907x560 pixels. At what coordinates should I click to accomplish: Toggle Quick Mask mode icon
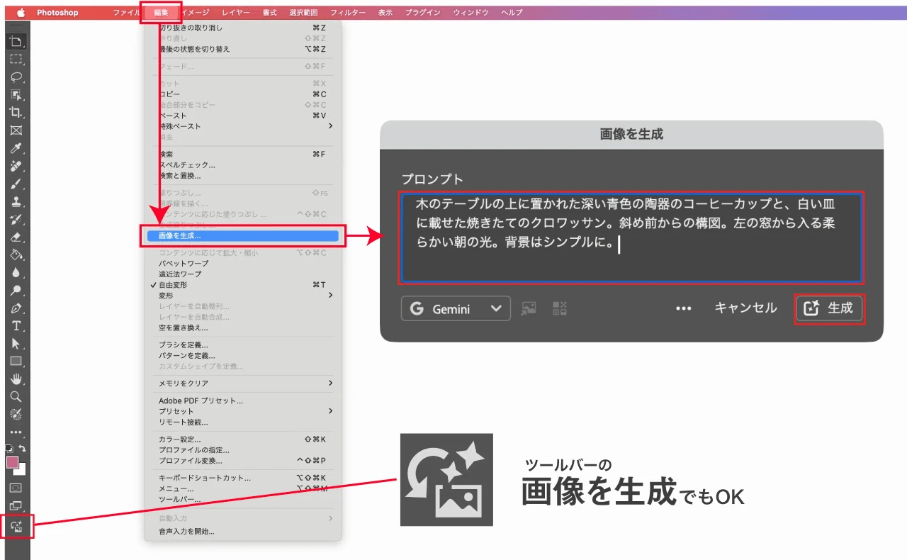pos(16,488)
